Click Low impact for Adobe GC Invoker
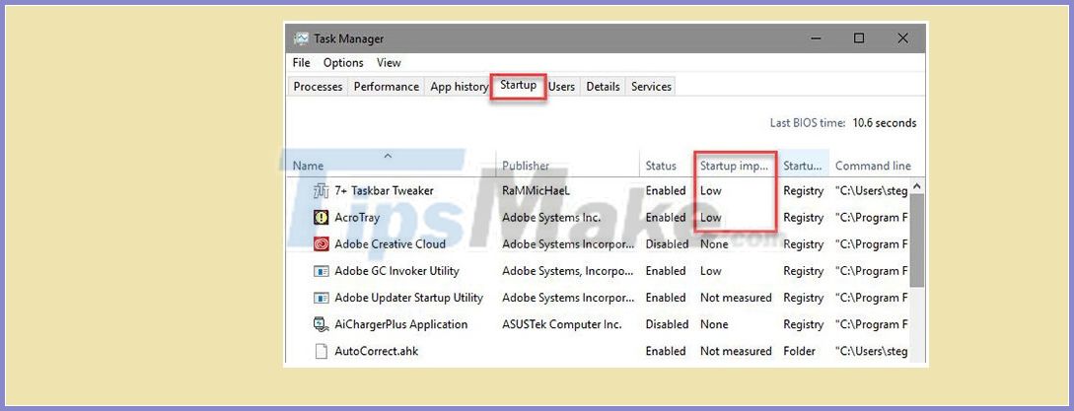1074x411 pixels. (710, 271)
